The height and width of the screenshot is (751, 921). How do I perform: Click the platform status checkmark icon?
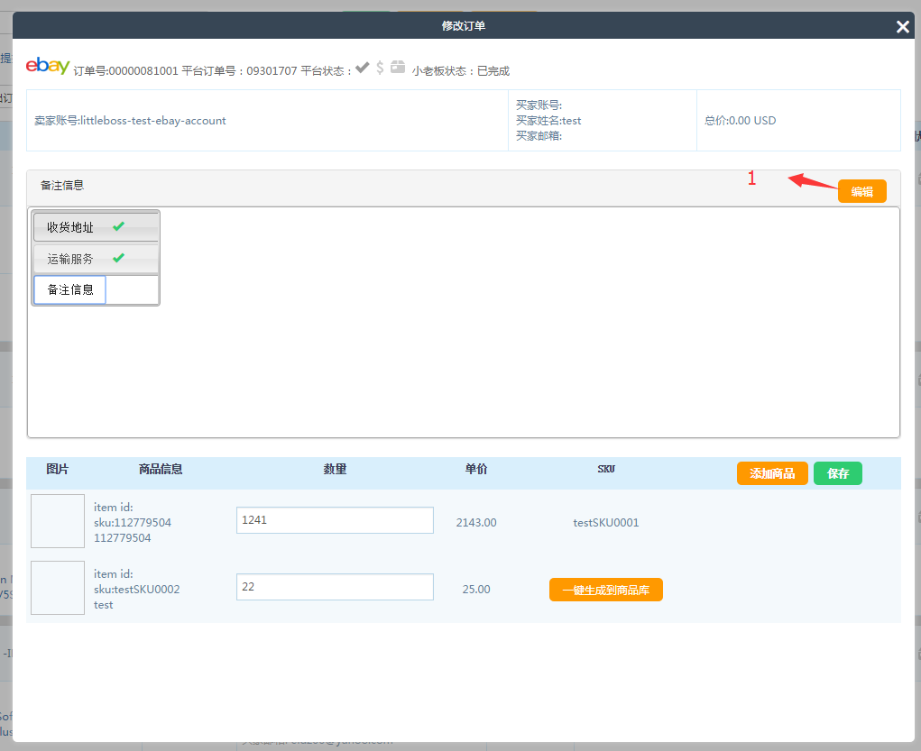[362, 68]
